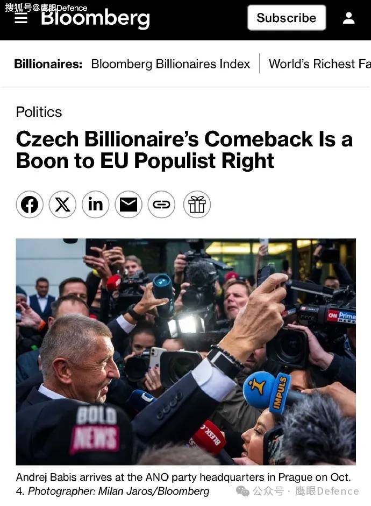Click the user account profile icon
The height and width of the screenshot is (506, 371).
pos(348,18)
